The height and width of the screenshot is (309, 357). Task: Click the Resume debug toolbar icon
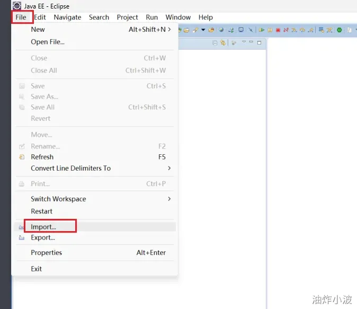click(x=261, y=30)
